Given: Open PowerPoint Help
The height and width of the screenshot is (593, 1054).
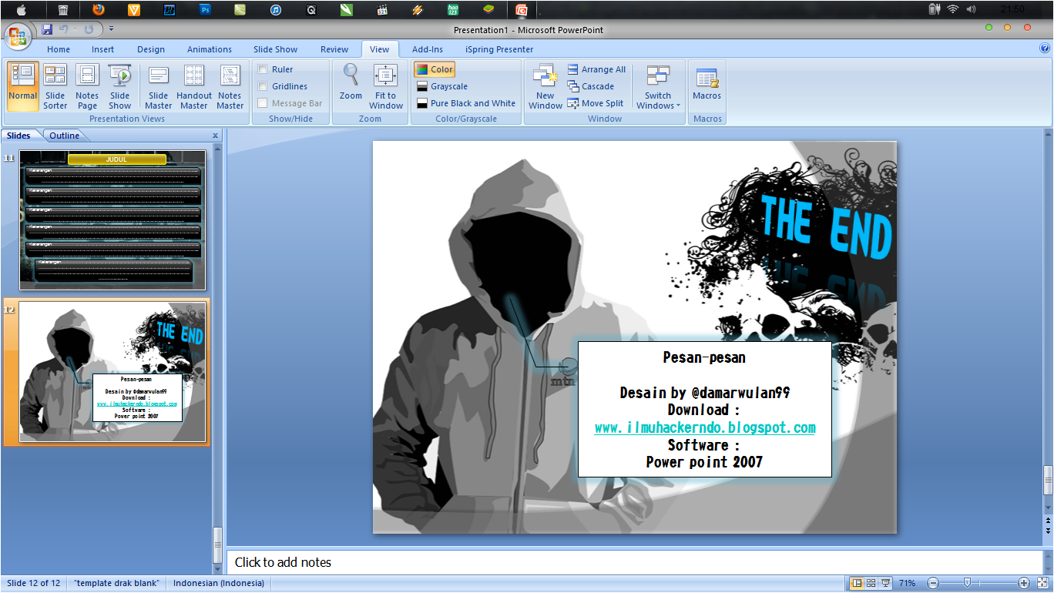Looking at the screenshot, I should pyautogui.click(x=1045, y=49).
